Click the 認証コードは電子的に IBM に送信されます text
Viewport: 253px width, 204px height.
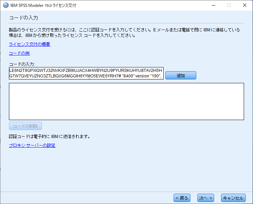(x=49, y=137)
